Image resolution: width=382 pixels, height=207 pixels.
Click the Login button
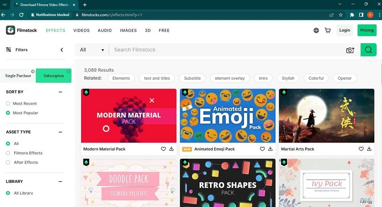[x=344, y=30]
